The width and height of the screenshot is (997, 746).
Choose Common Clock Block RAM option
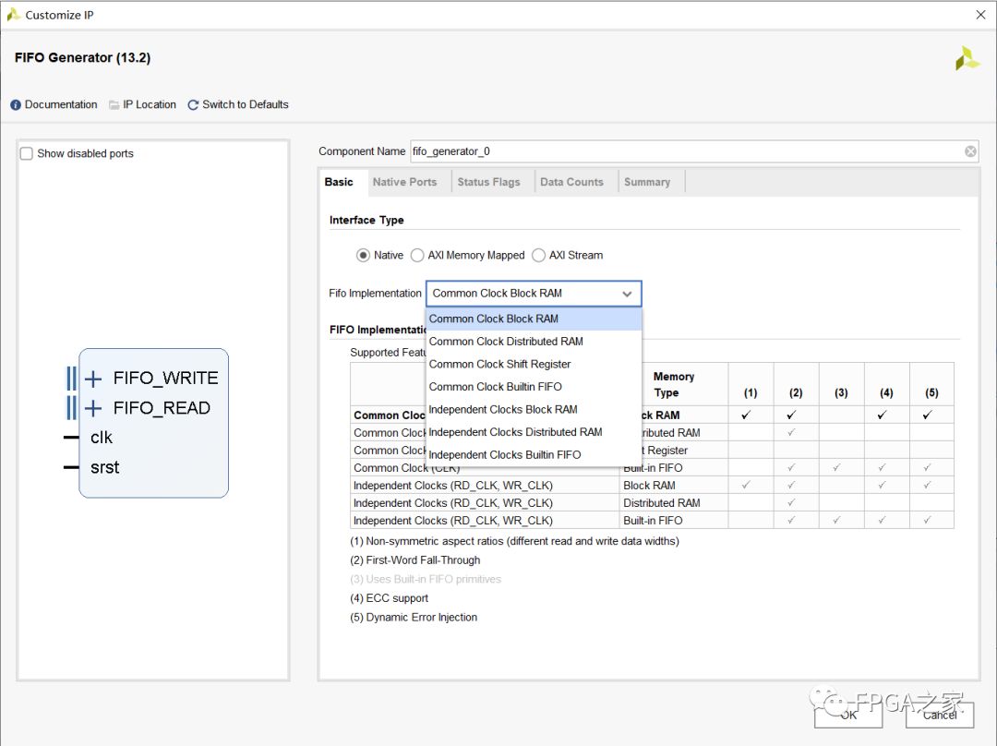click(534, 319)
